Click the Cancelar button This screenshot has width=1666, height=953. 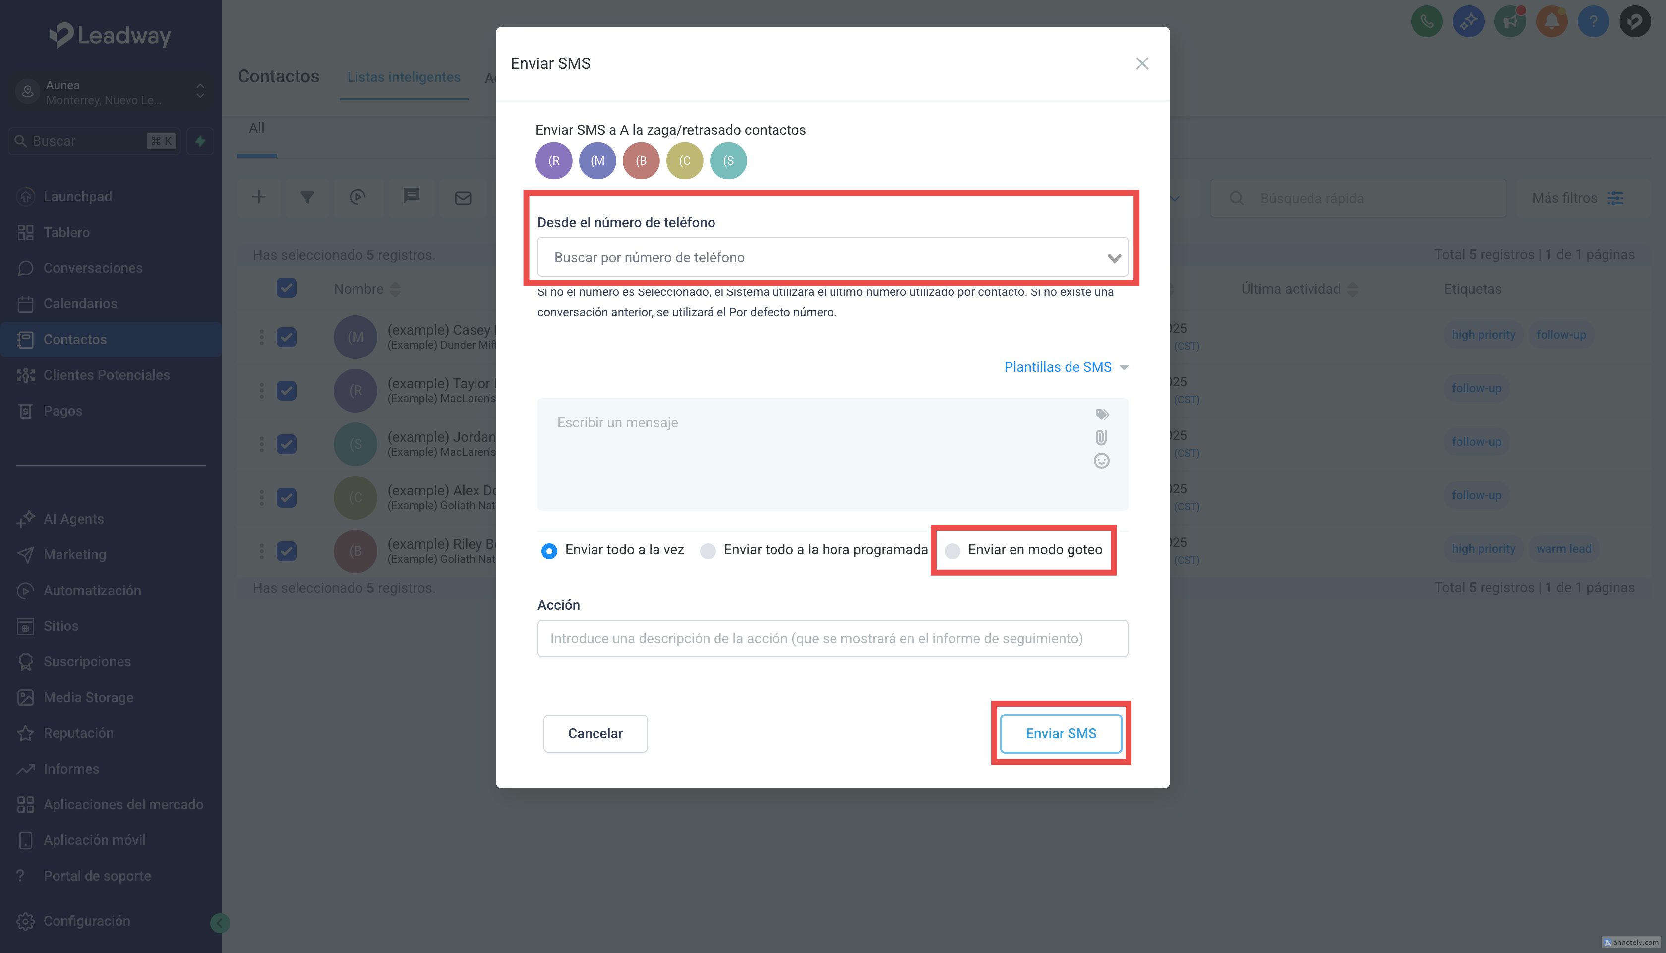(x=595, y=734)
